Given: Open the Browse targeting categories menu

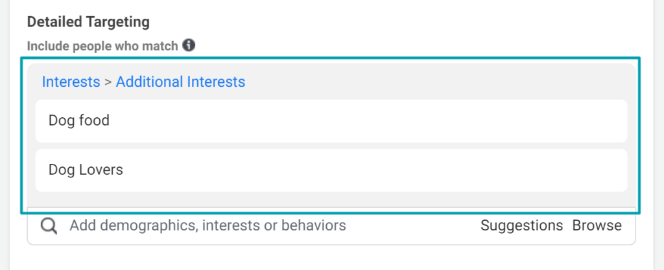Looking at the screenshot, I should point(597,225).
